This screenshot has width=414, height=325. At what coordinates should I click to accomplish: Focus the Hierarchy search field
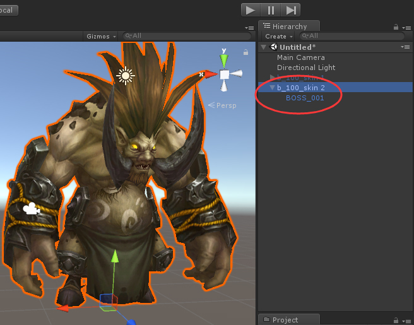coord(352,36)
